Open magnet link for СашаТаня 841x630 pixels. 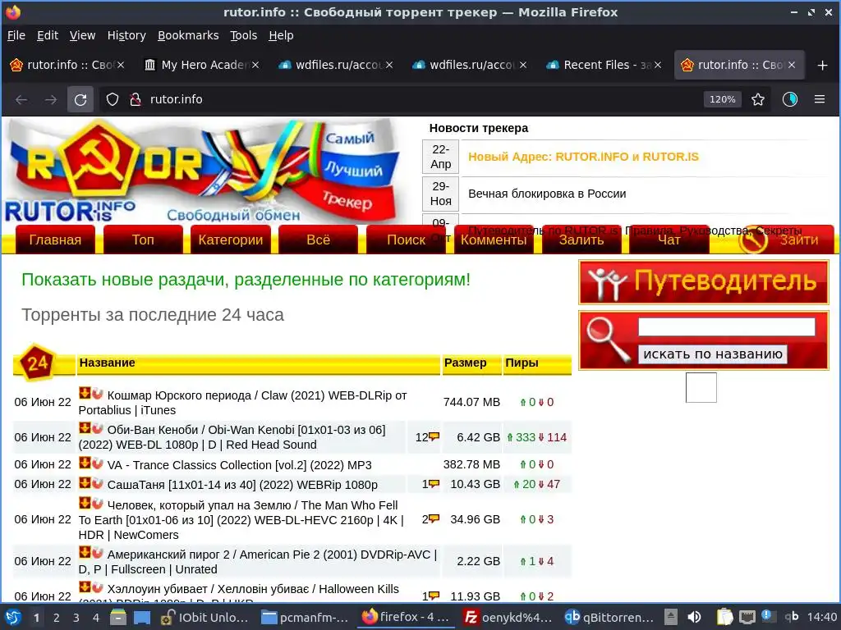97,482
